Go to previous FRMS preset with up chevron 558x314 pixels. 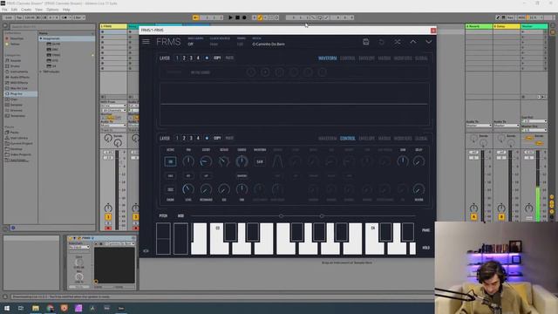[x=412, y=42]
